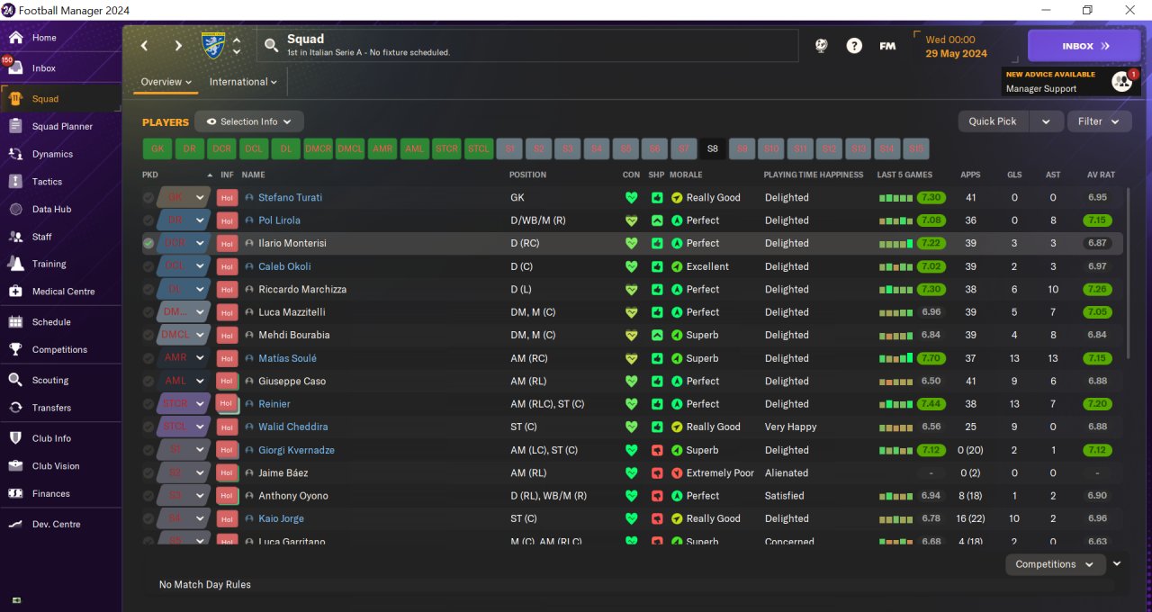Open Competitions trophy icon in sidebar
Screen dimensions: 1152x612
point(15,350)
